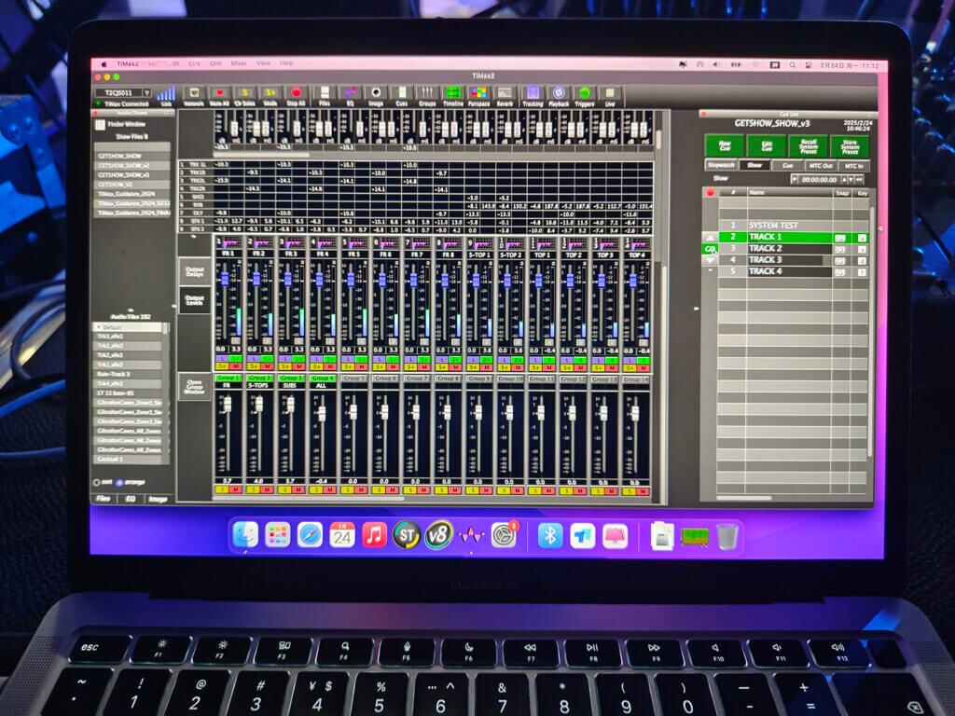Screen dimensions: 955x716
Task: Open Safari from the Dock
Action: 310,536
